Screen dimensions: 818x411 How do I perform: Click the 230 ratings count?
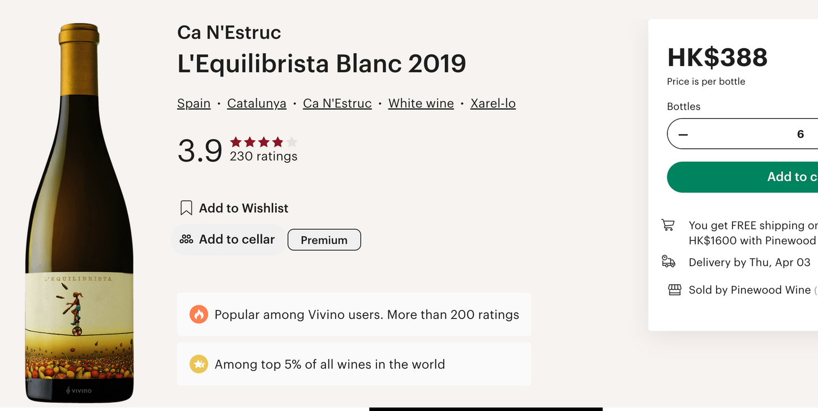point(263,157)
